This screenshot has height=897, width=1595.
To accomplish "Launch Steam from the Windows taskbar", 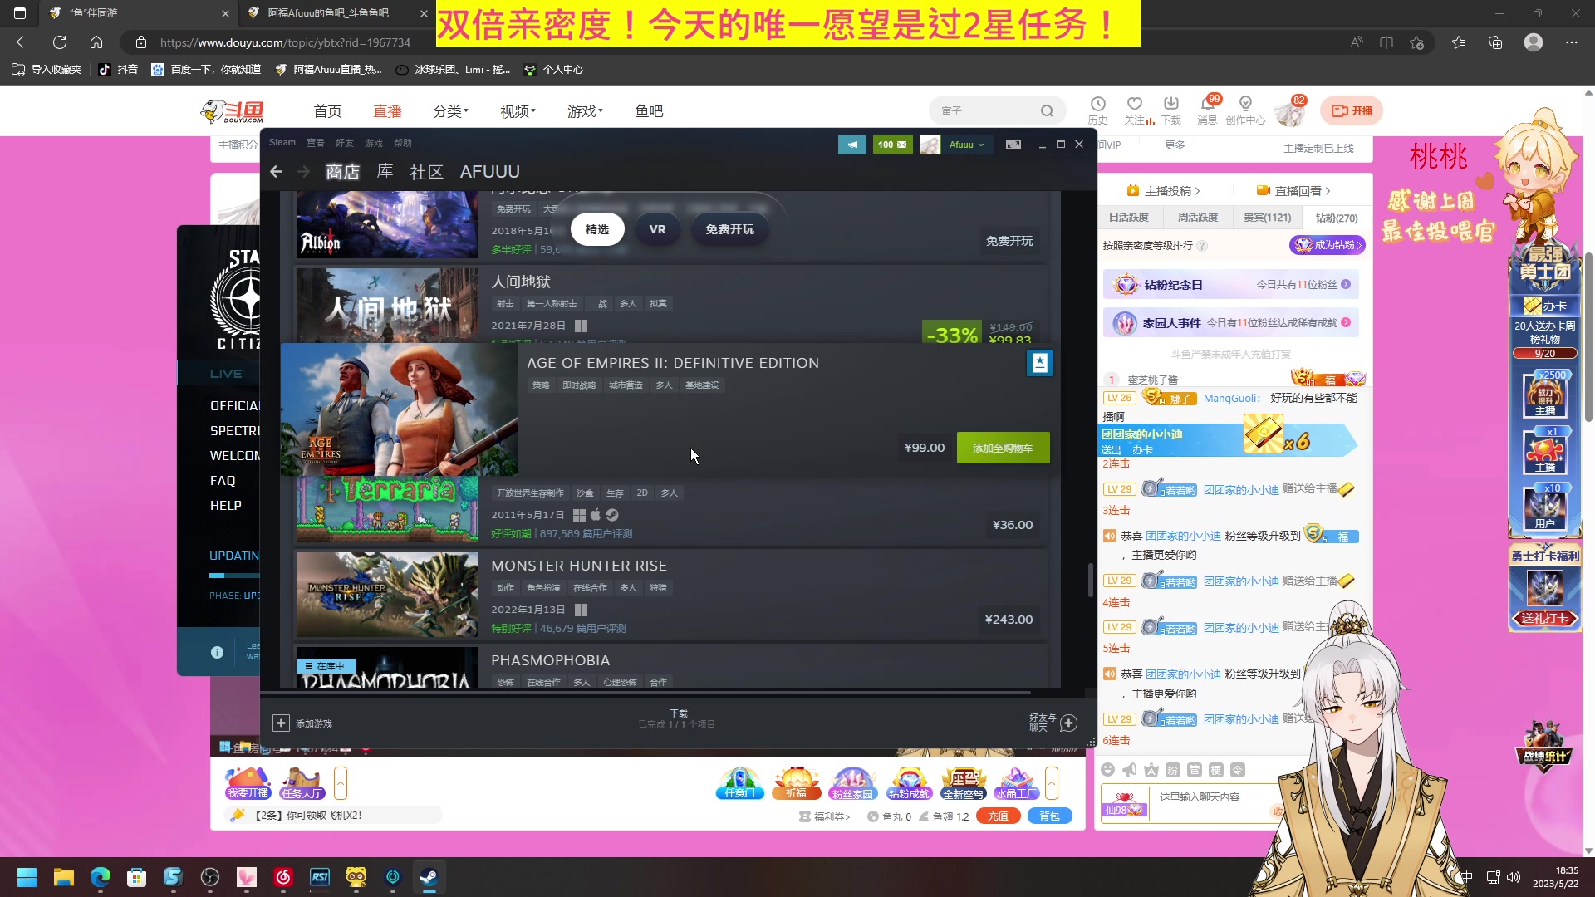I will 429,877.
